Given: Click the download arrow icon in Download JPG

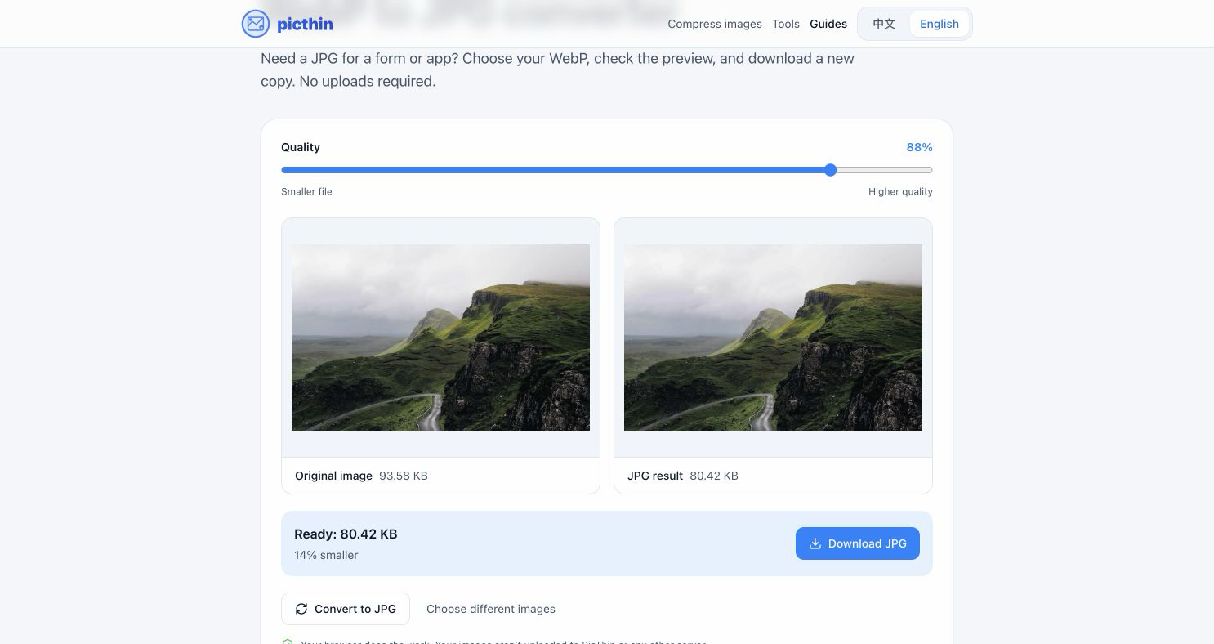Looking at the screenshot, I should tap(815, 543).
